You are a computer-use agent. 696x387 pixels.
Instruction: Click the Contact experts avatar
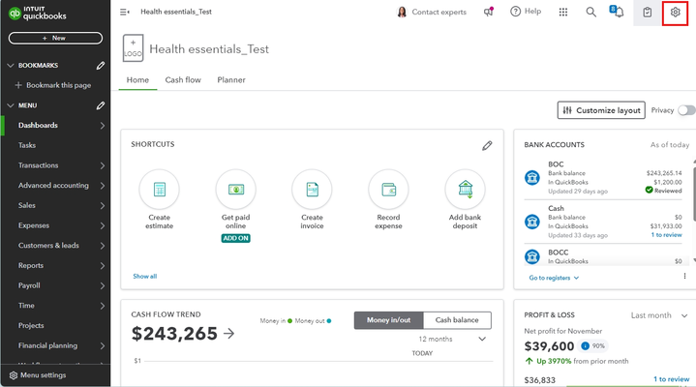[x=402, y=12]
